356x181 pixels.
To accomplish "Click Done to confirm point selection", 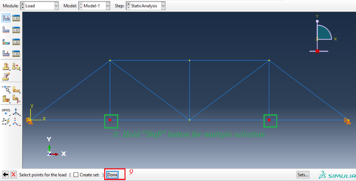I will [x=113, y=175].
